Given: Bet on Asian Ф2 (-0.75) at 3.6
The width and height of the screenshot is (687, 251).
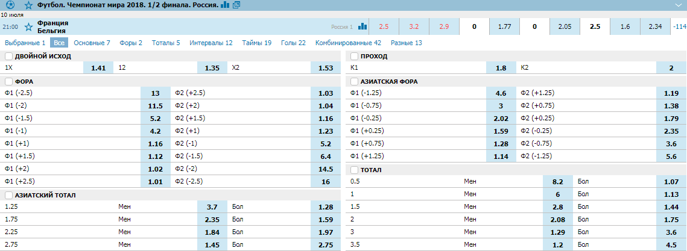Looking at the screenshot, I should point(672,144).
